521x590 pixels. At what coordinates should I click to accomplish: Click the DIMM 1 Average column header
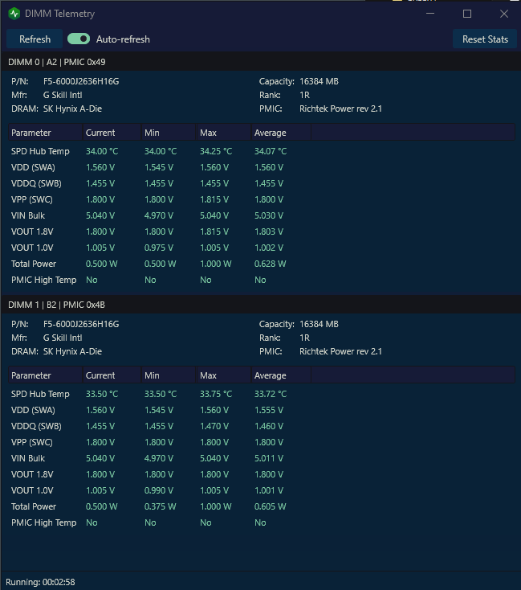click(x=281, y=375)
